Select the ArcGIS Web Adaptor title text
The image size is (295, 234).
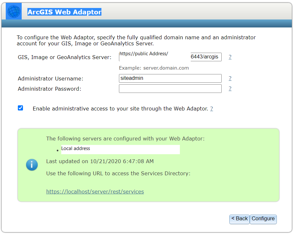click(x=64, y=12)
